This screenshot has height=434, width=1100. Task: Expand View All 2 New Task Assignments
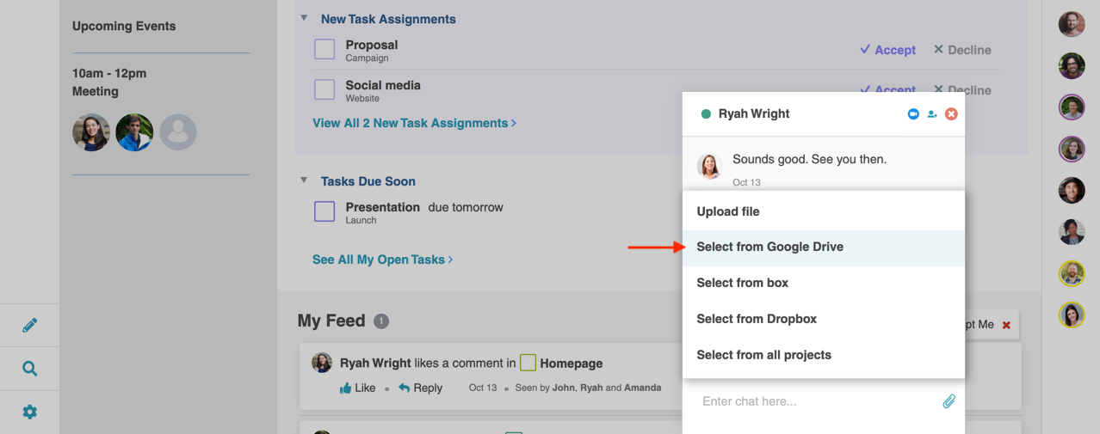coord(414,123)
